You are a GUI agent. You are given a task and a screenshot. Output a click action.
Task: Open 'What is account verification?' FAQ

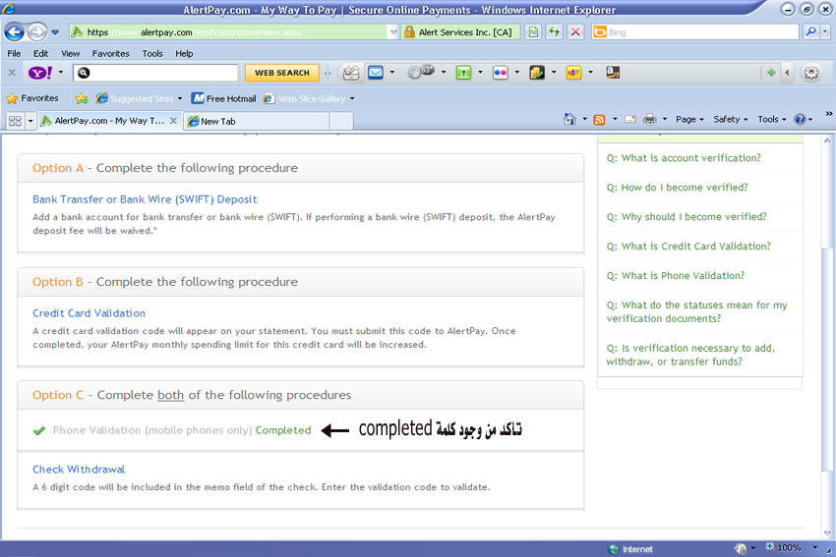tap(684, 157)
